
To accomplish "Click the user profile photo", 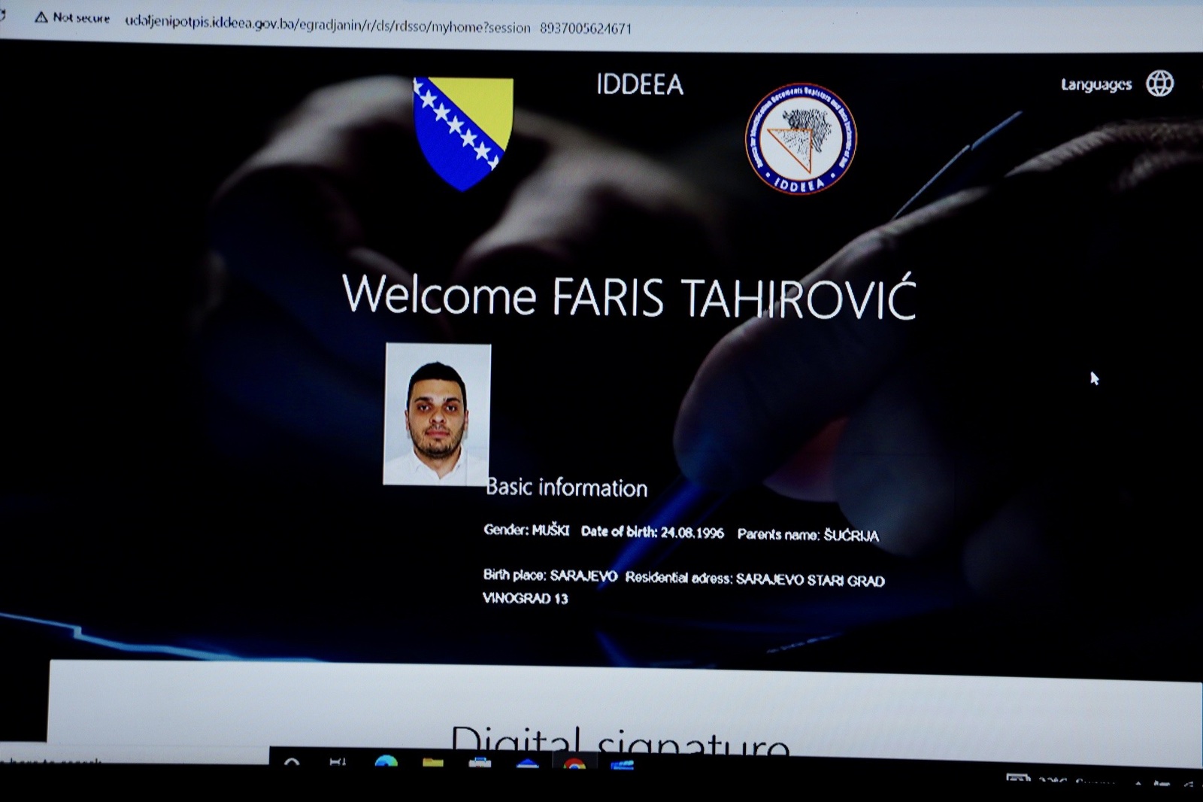I will click(437, 415).
